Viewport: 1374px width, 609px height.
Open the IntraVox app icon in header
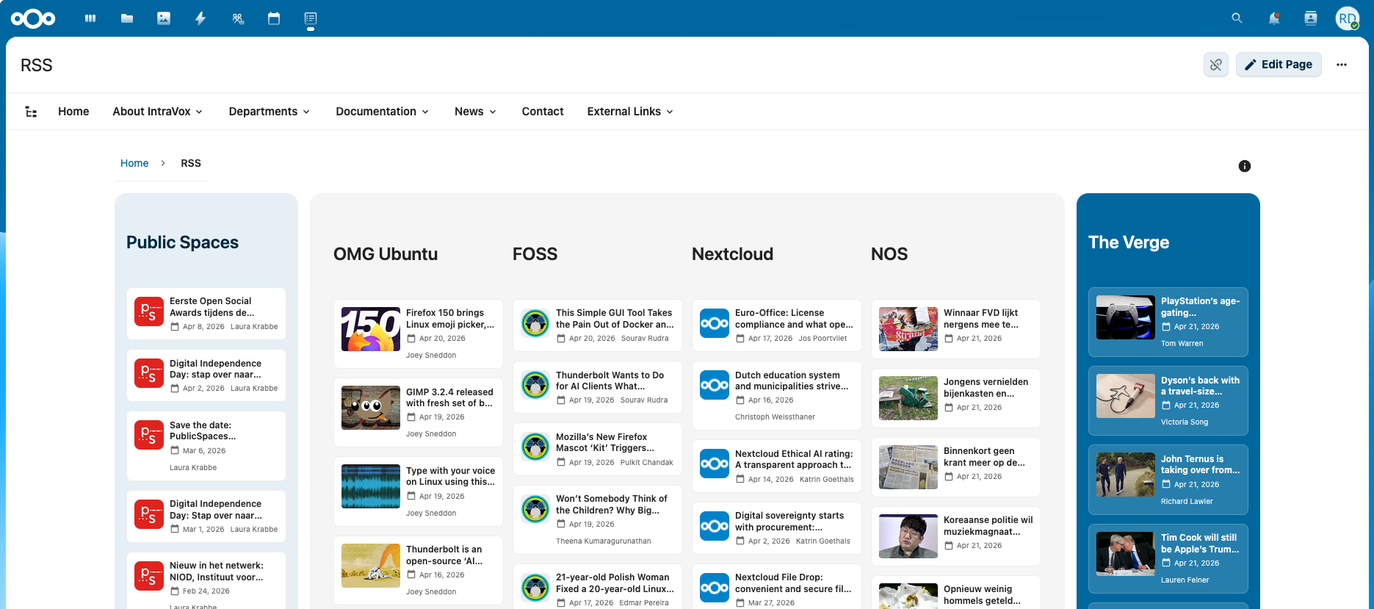click(311, 18)
